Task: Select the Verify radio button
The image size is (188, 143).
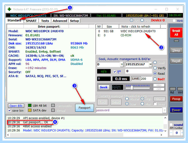Action: [155, 68]
